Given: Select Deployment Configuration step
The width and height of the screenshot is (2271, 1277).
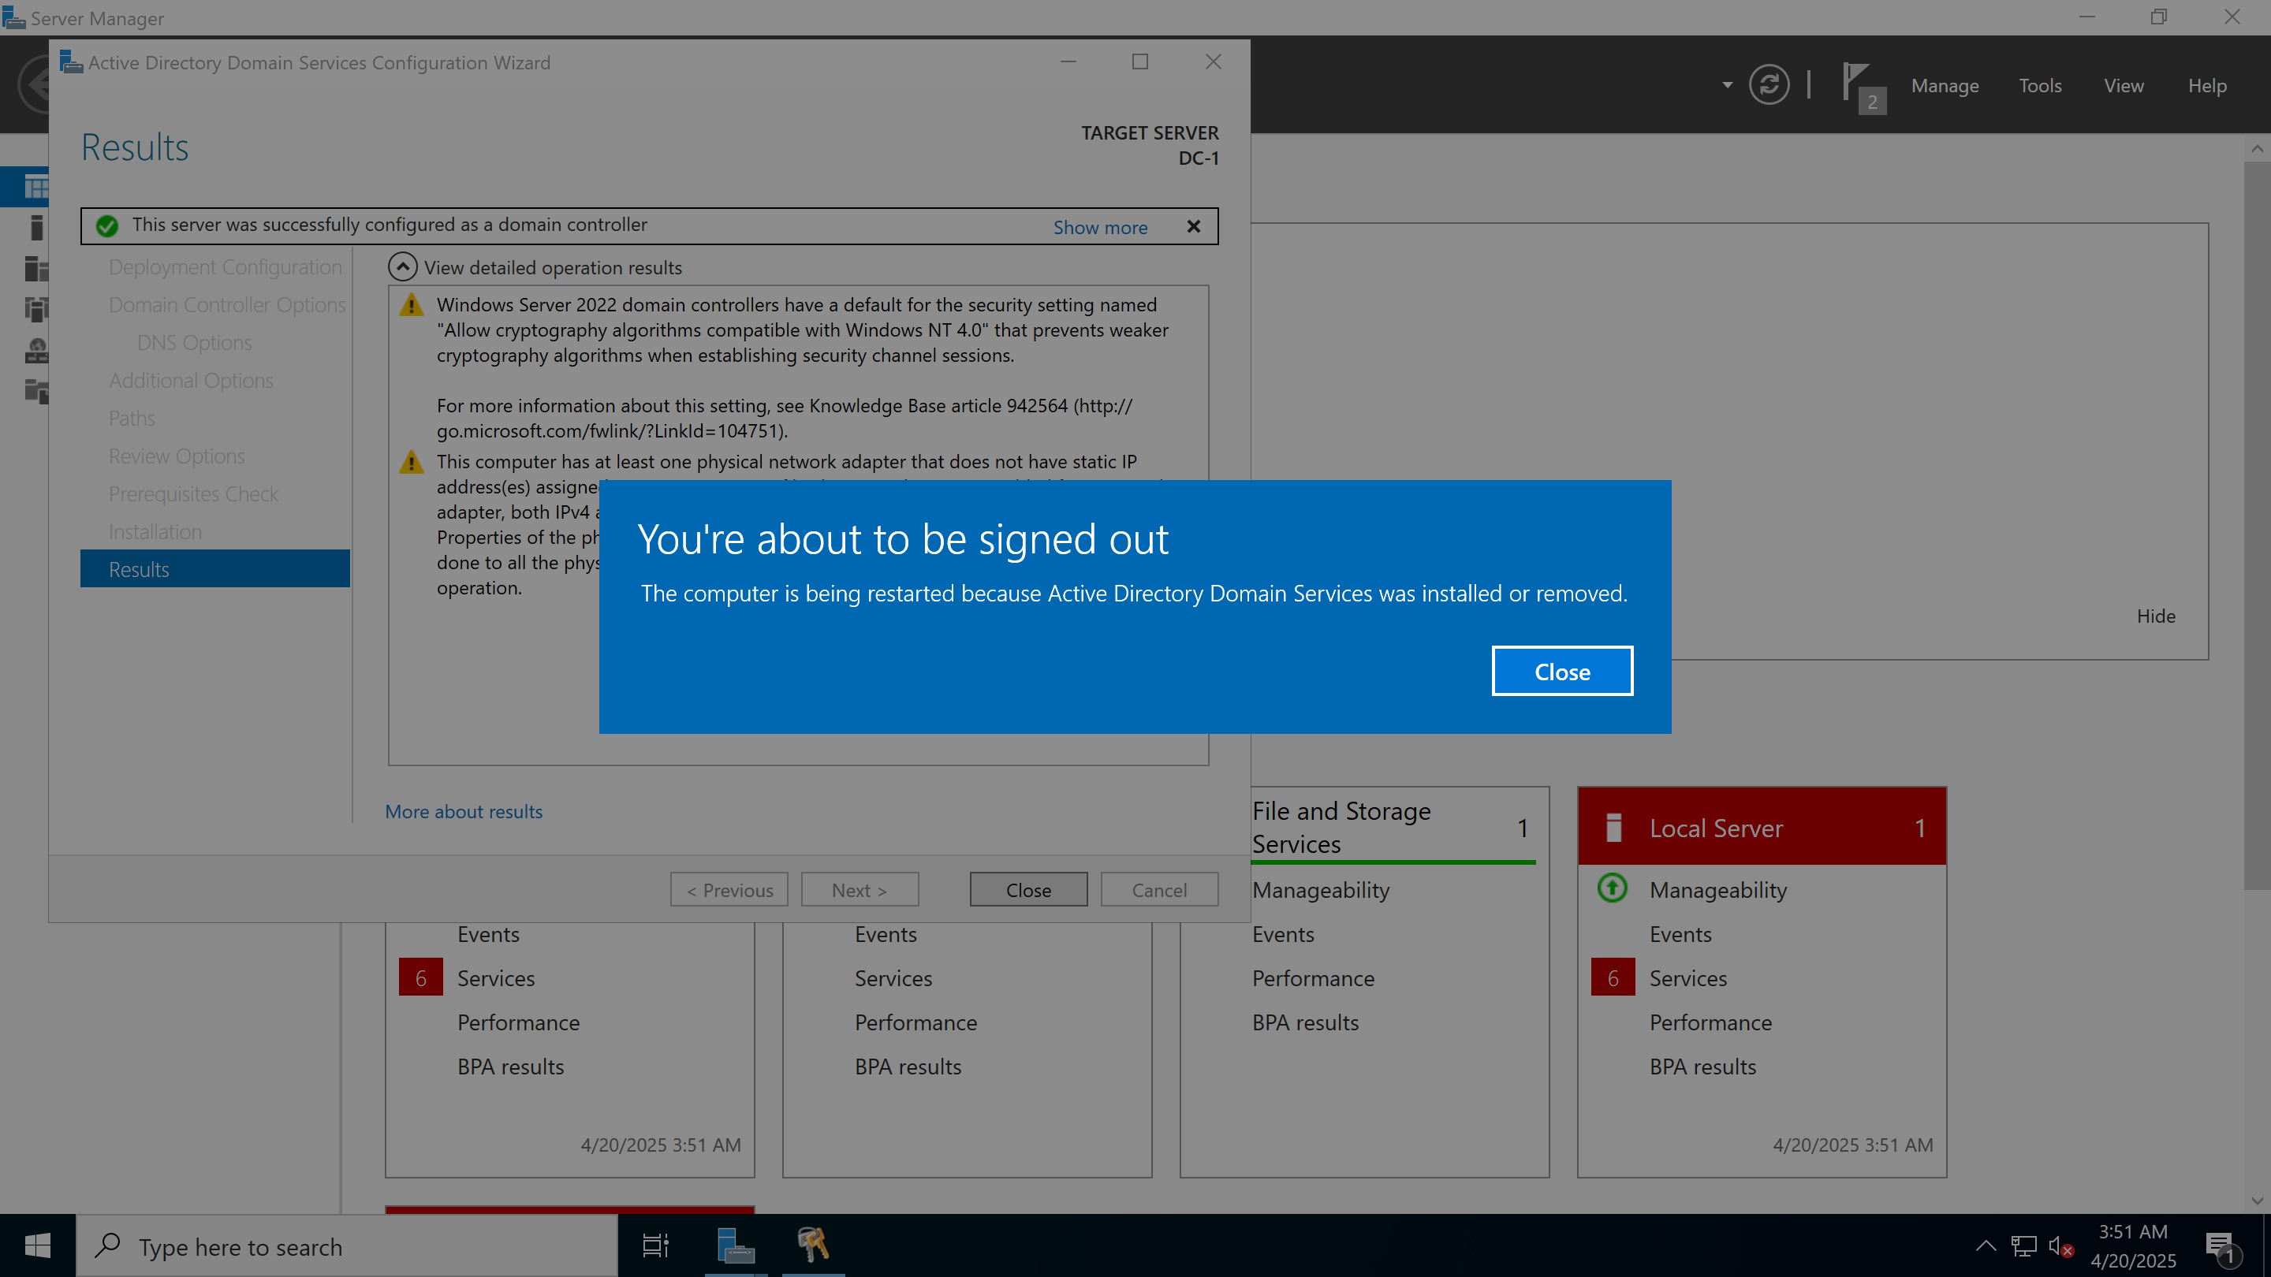Looking at the screenshot, I should [x=225, y=267].
